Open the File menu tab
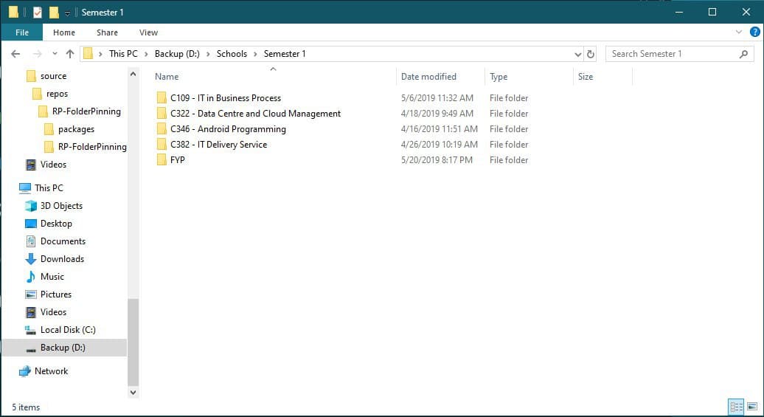Image resolution: width=764 pixels, height=417 pixels. [x=22, y=32]
